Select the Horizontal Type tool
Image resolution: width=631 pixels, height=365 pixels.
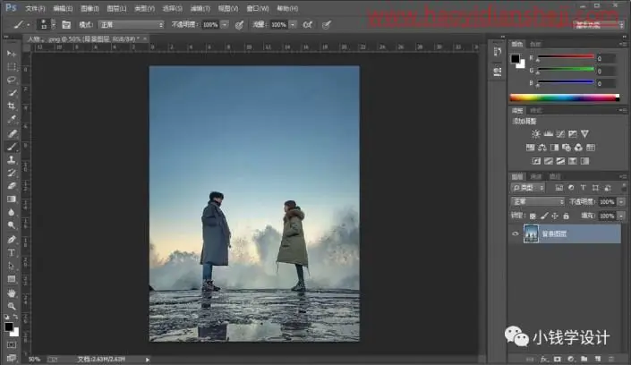[12, 253]
